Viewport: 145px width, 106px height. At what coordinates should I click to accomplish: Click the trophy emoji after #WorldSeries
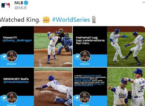click(x=94, y=19)
